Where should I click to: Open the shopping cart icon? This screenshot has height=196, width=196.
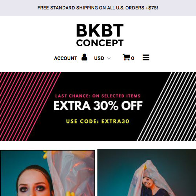click(126, 57)
